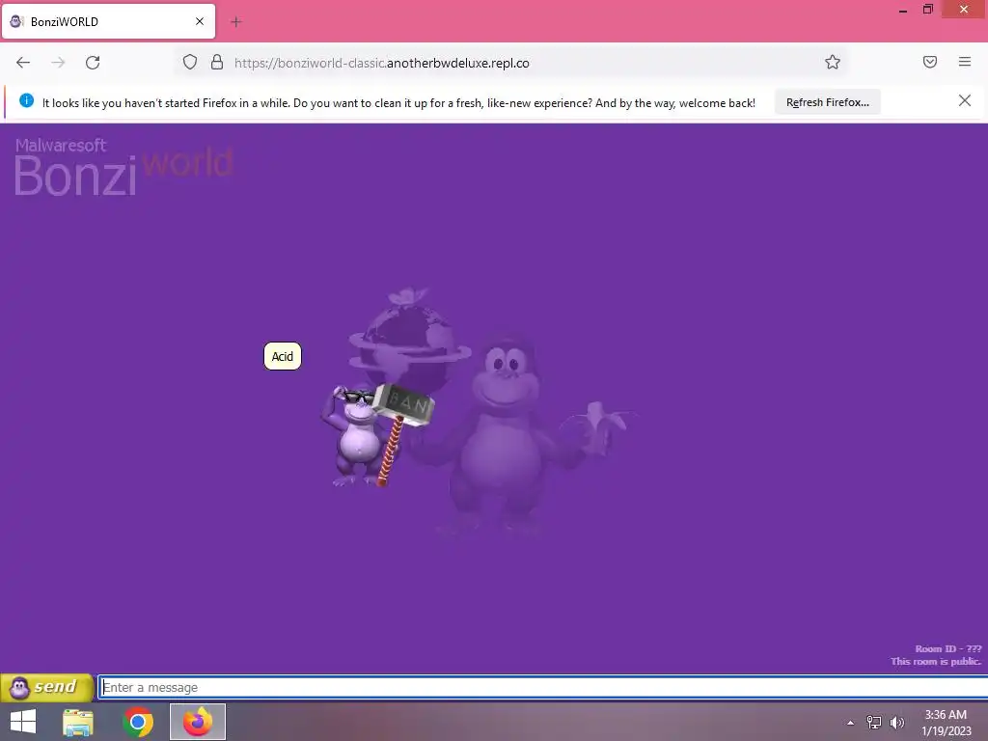Open the Firefox hamburger menu
The image size is (988, 741).
(x=965, y=62)
